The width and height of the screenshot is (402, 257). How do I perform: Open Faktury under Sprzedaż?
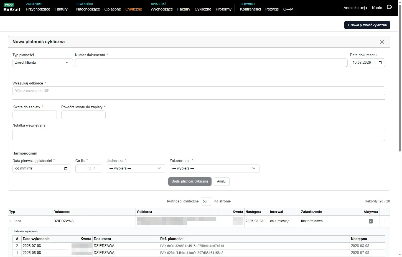184,9
